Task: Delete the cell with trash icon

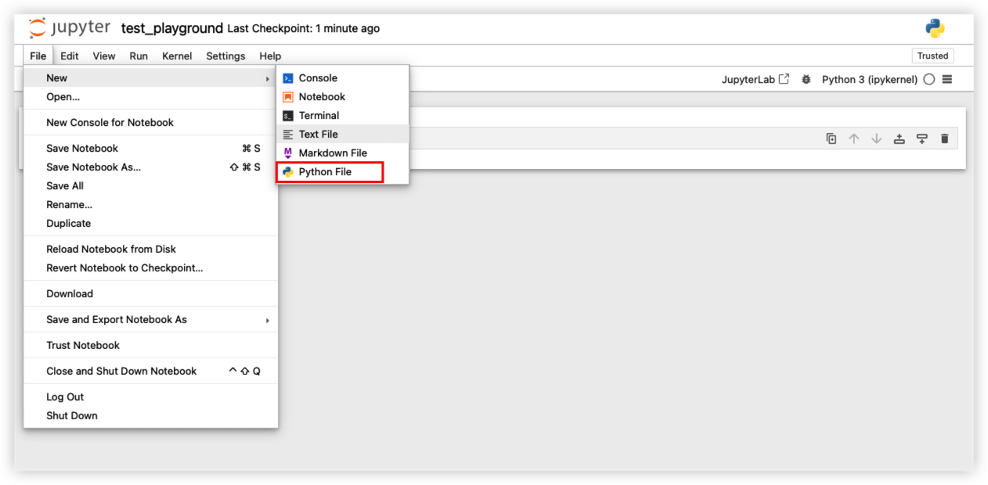Action: coord(945,138)
